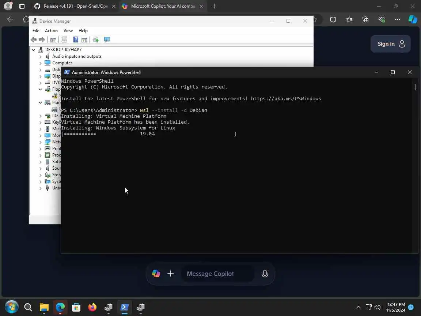421x316 pixels.
Task: Open Help menu in Device Manager
Action: [83, 31]
